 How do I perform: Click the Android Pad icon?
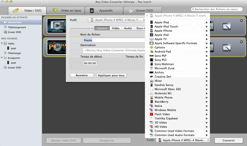(x=151, y=52)
